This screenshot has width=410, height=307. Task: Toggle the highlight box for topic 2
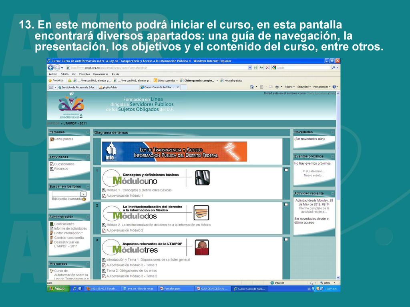286,204
